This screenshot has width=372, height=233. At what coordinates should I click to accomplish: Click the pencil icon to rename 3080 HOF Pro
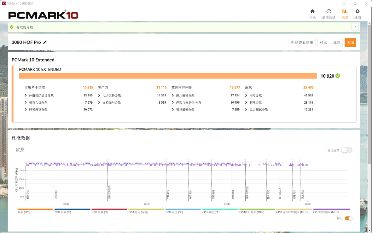[x=45, y=42]
